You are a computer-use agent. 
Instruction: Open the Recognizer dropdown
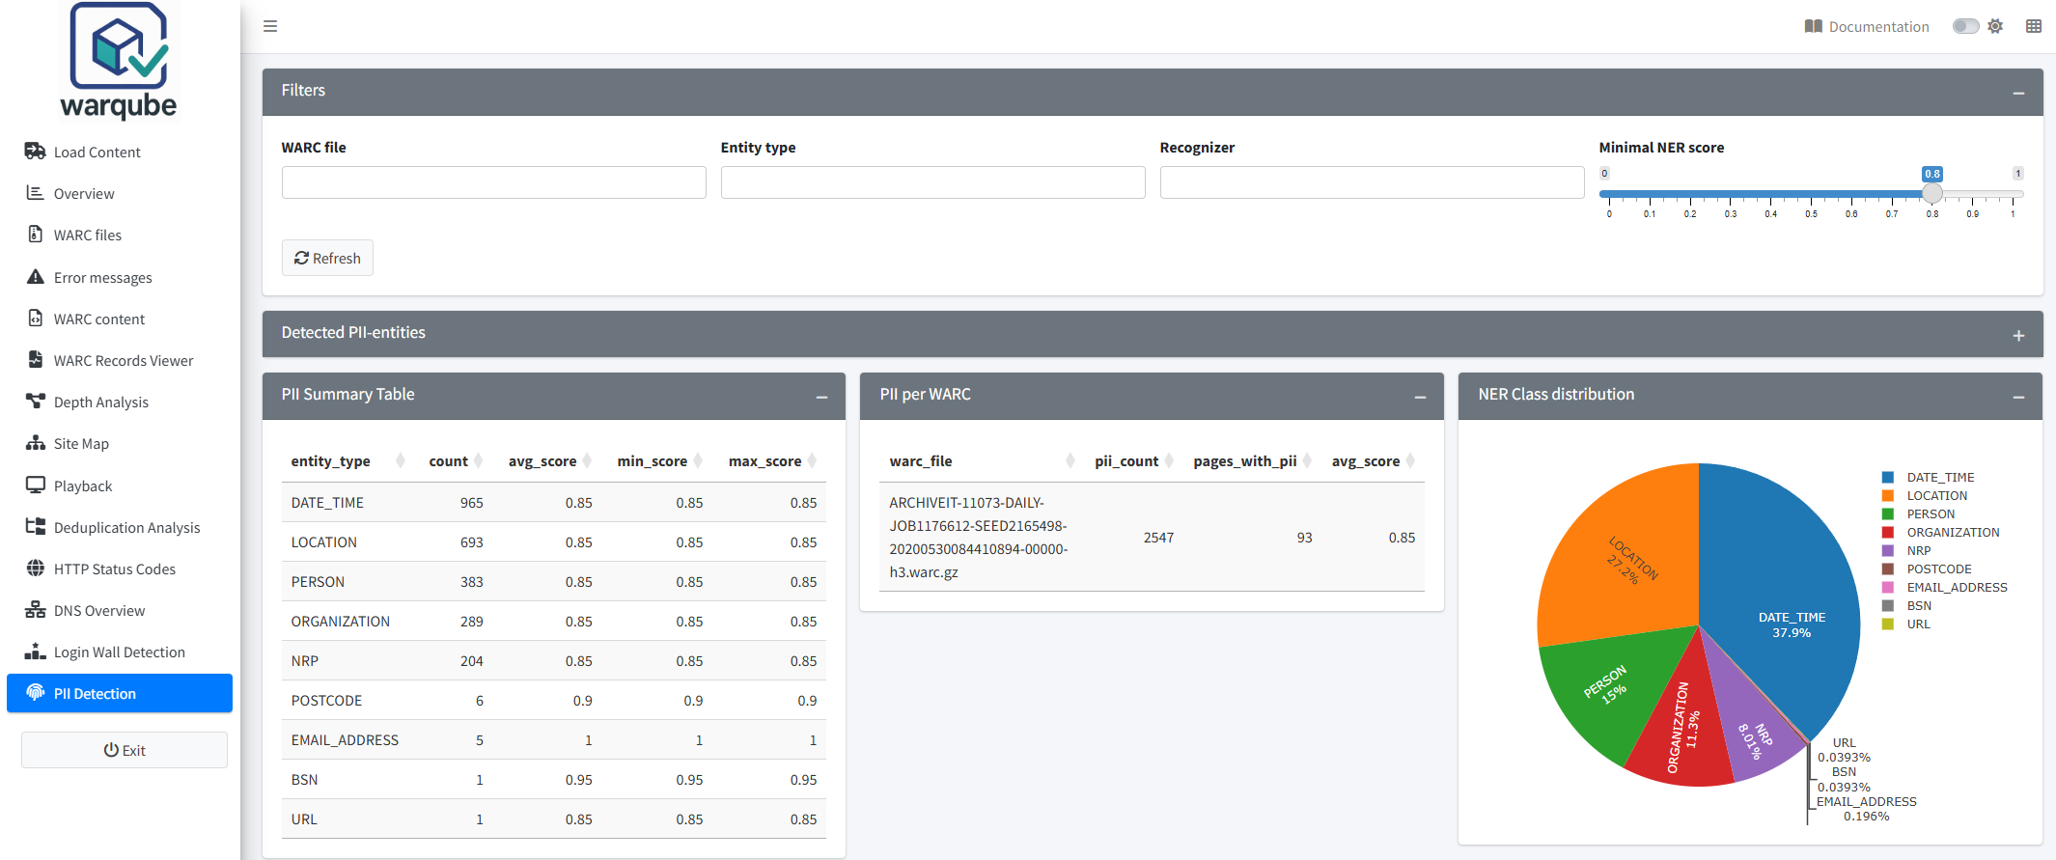(x=1372, y=182)
